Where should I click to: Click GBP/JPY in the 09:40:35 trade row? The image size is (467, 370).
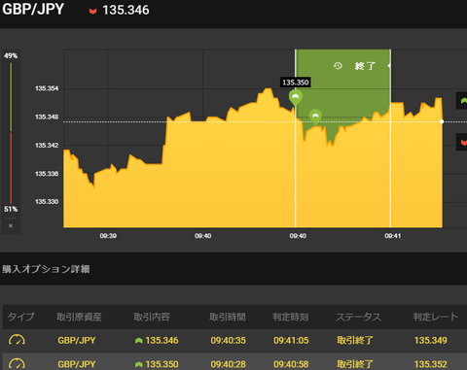point(77,341)
